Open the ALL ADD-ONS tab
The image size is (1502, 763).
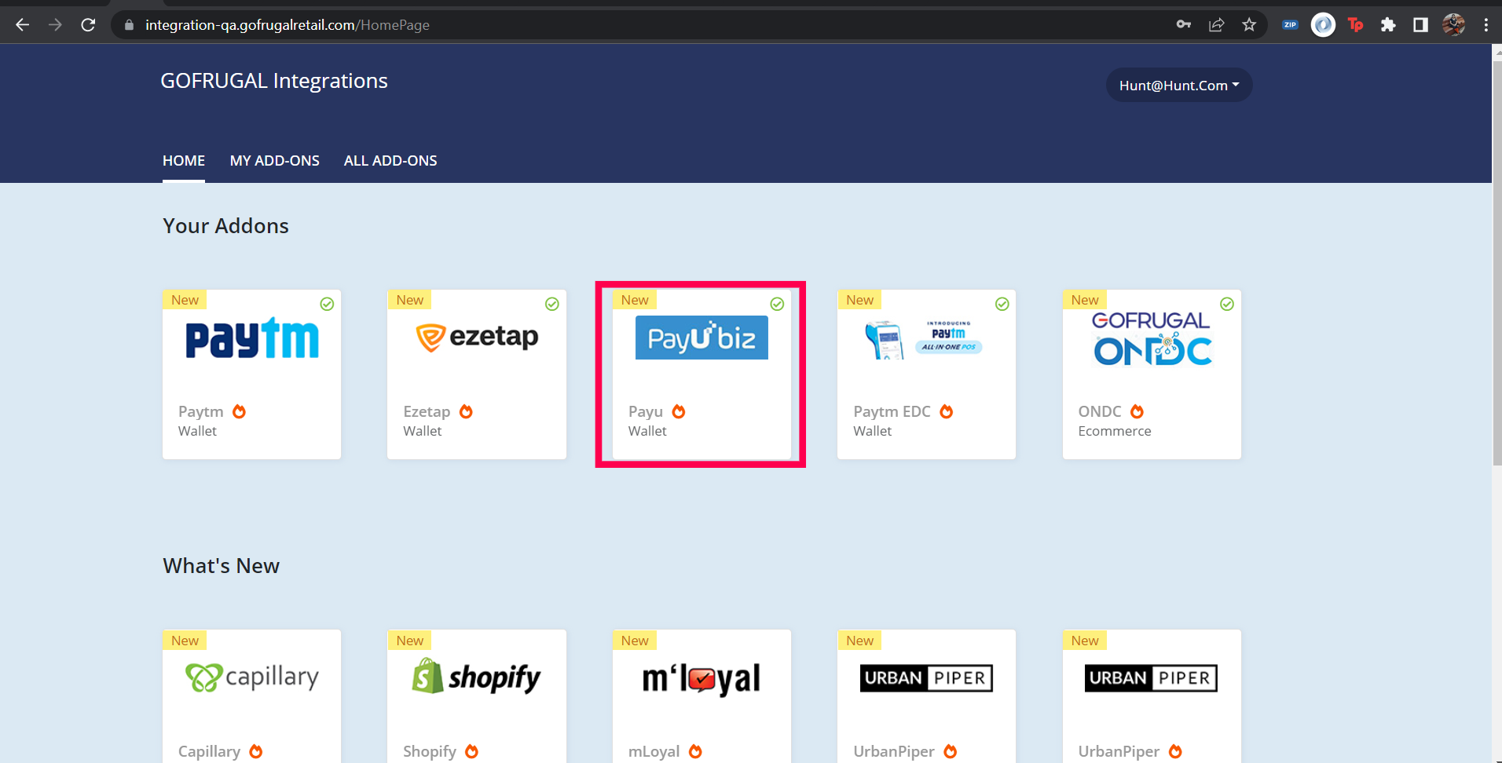pyautogui.click(x=390, y=161)
